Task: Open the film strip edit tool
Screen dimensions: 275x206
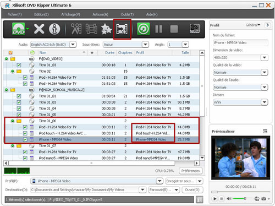Action: [x=91, y=29]
